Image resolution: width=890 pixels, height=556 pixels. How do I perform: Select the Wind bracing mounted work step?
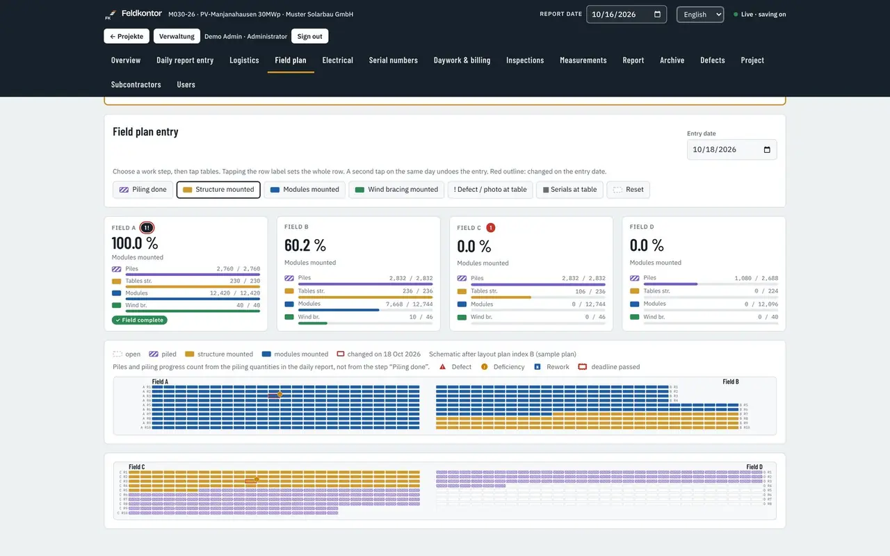pos(396,190)
